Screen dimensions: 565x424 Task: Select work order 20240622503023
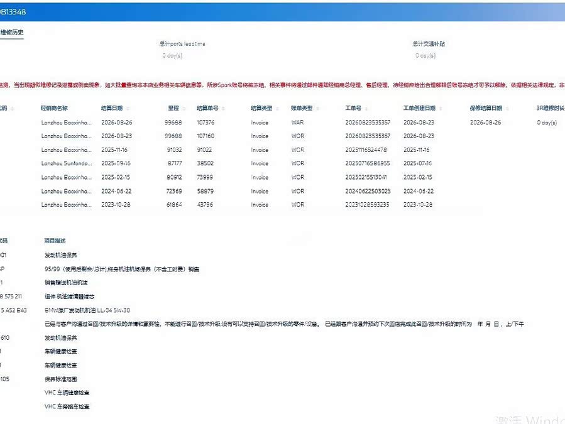click(368, 192)
